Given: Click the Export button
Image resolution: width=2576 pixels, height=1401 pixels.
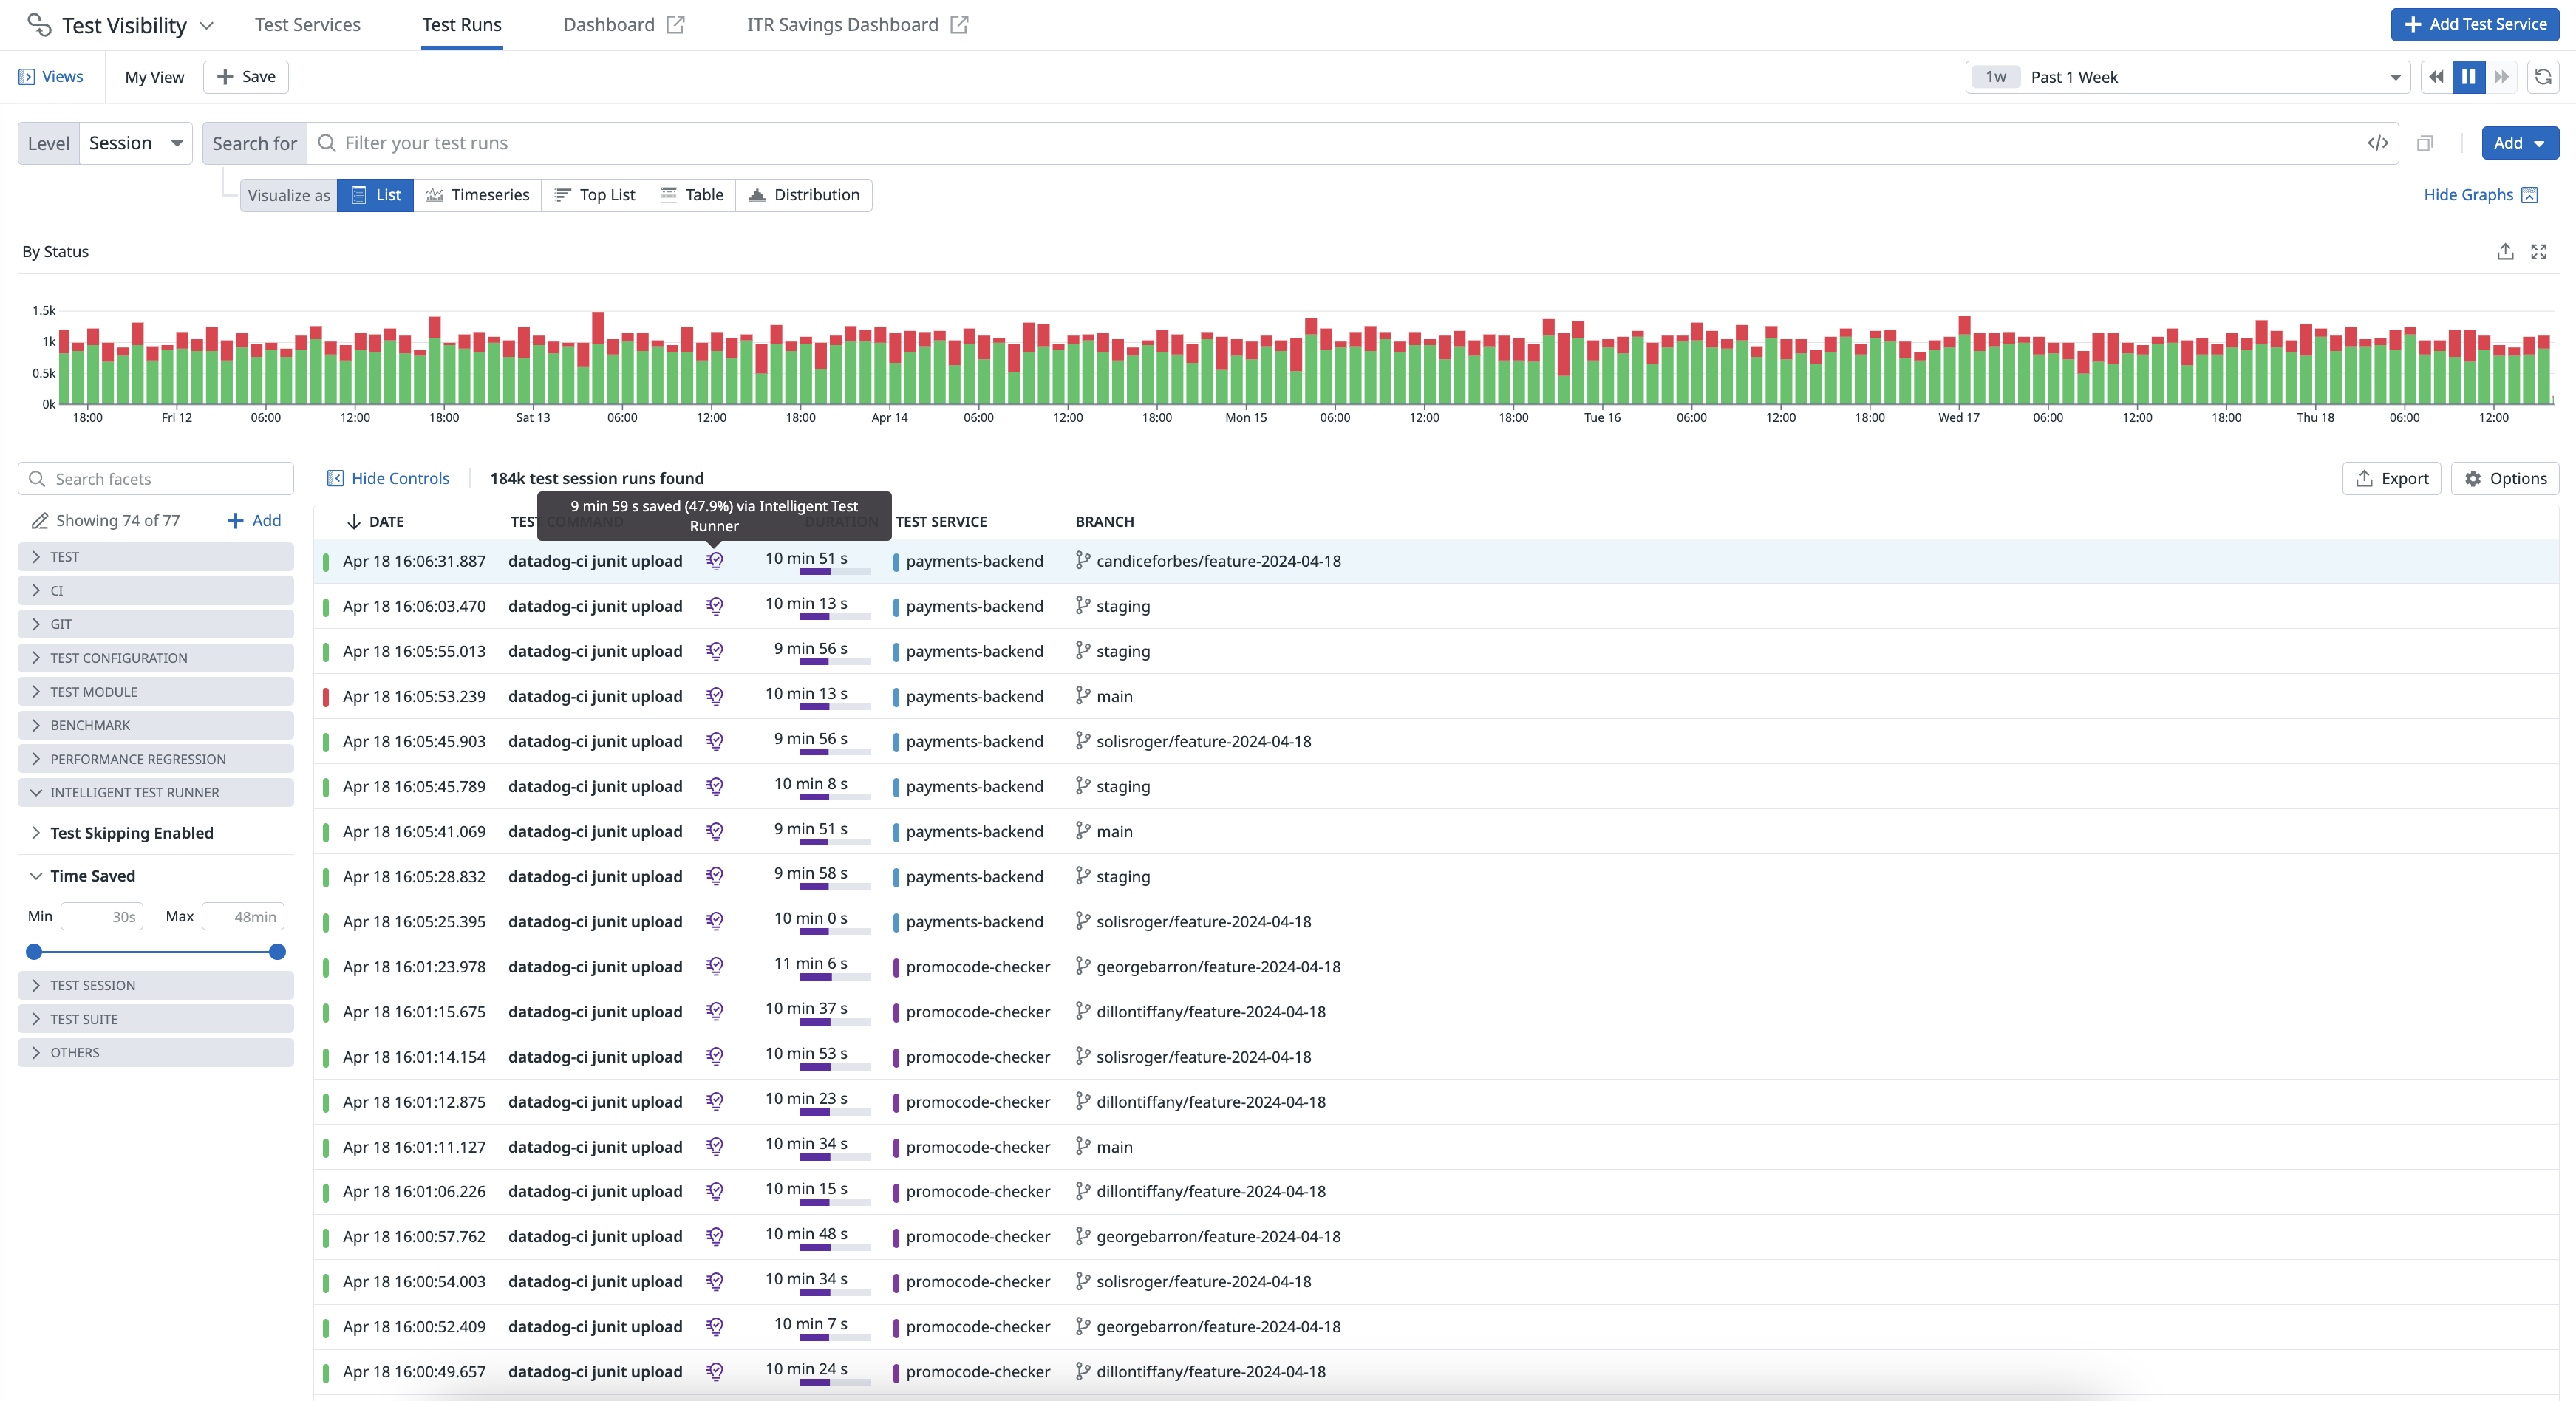Looking at the screenshot, I should point(2391,479).
